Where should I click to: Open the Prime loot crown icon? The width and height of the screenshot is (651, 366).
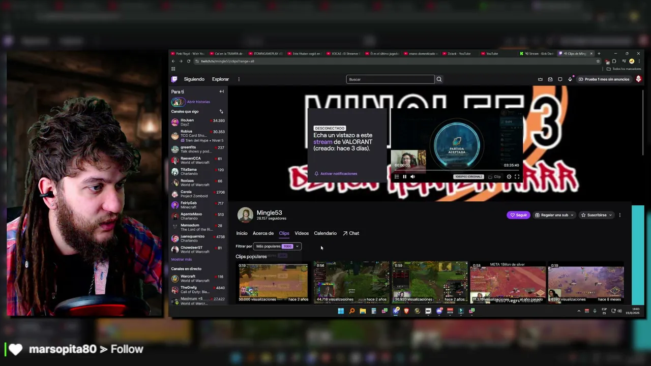click(x=540, y=79)
